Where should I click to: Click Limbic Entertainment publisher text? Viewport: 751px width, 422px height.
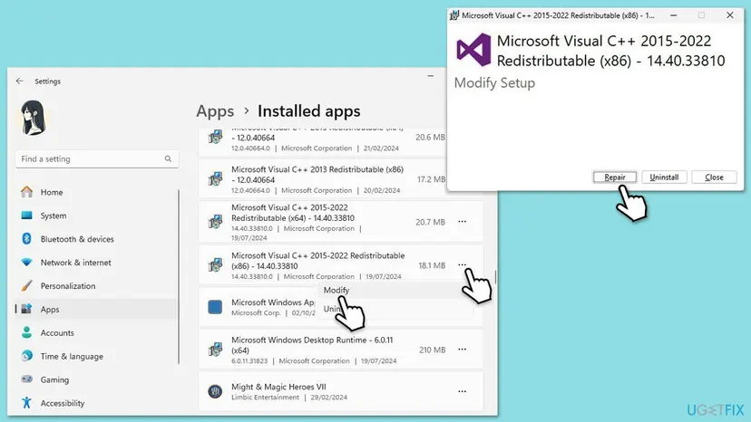pyautogui.click(x=266, y=398)
